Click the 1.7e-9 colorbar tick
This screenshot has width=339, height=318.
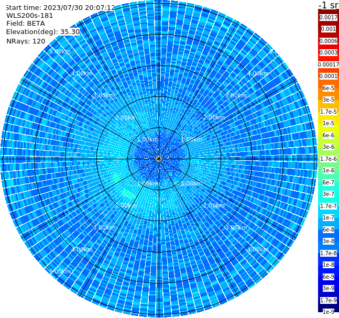point(328,300)
